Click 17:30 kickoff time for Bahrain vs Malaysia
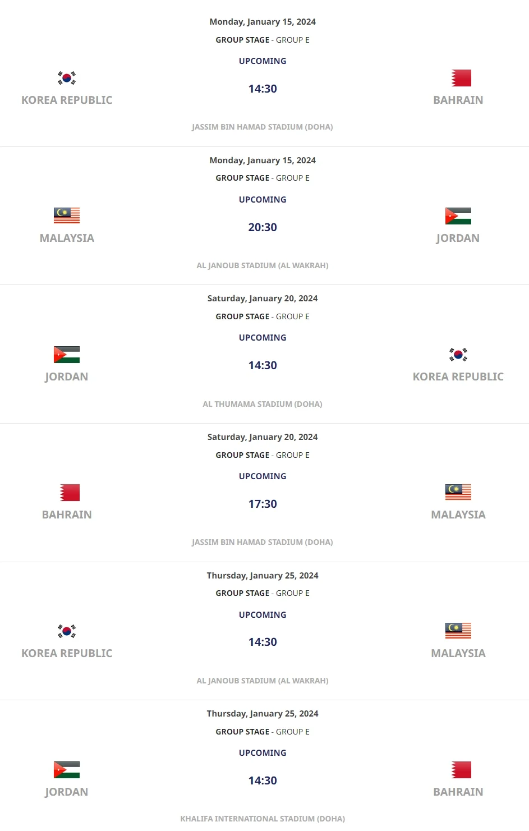The image size is (529, 831). (x=263, y=504)
